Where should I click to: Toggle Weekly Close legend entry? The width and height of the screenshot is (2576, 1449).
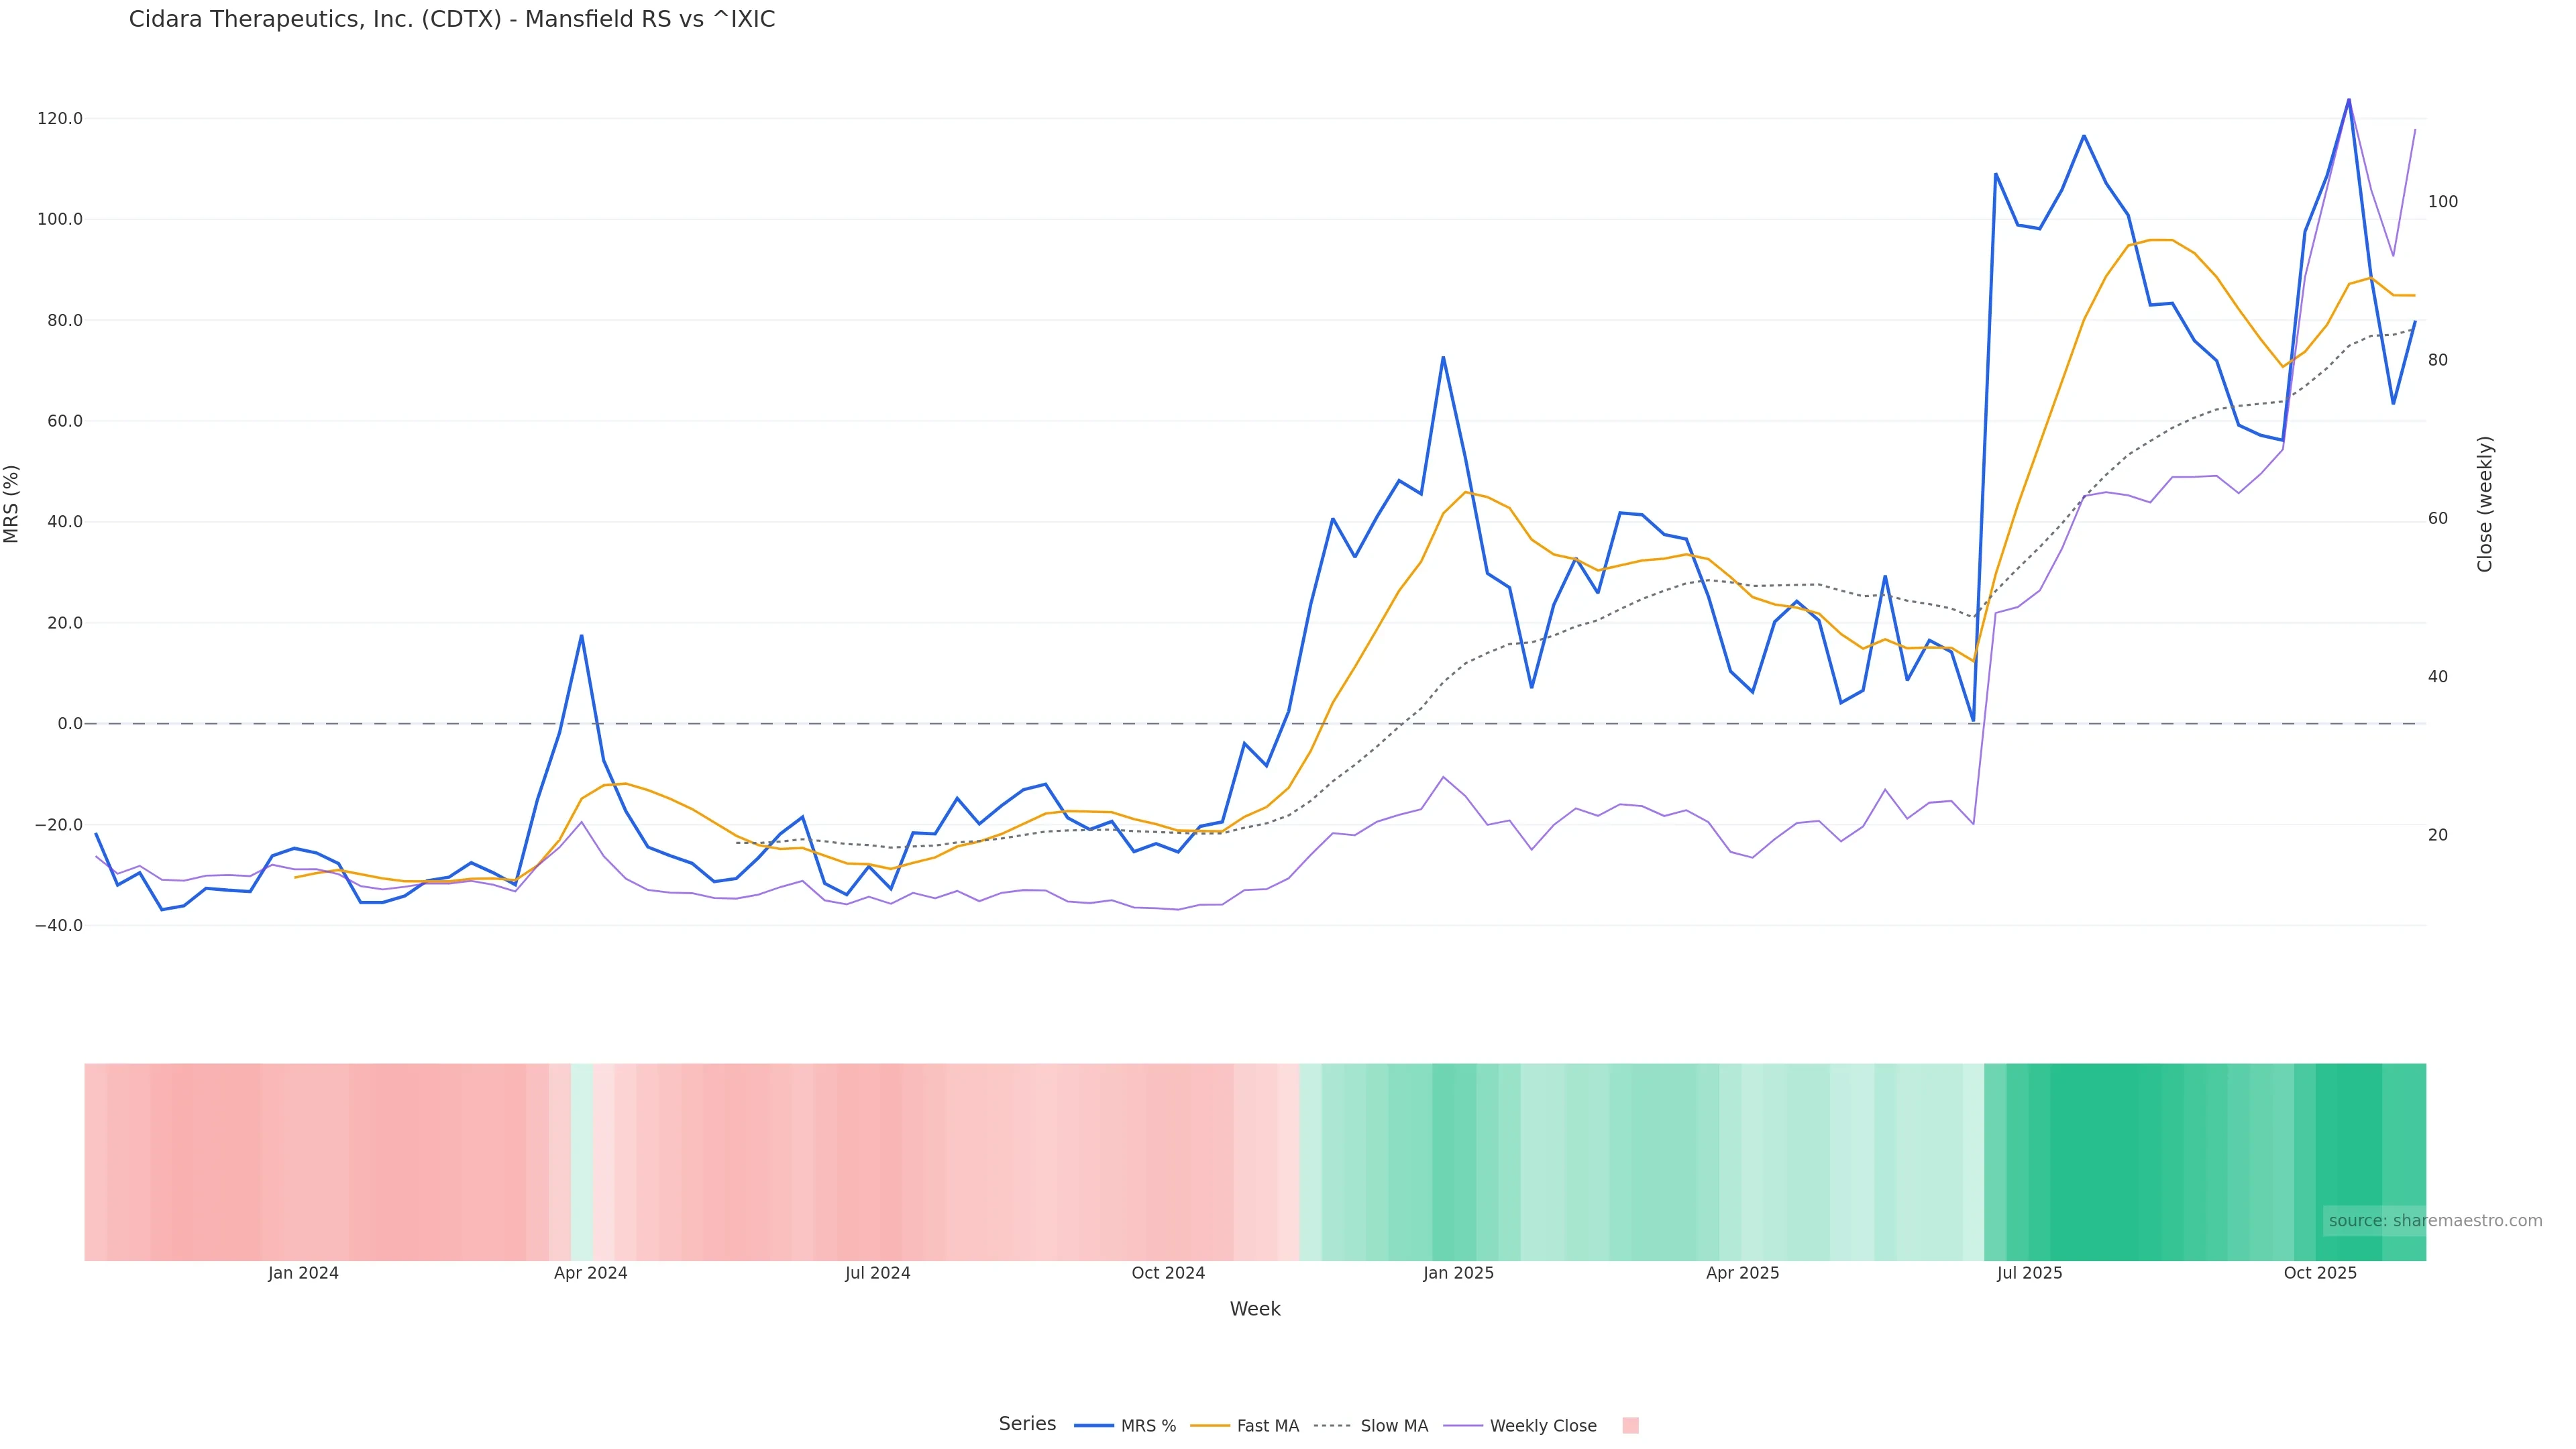coord(1542,1426)
